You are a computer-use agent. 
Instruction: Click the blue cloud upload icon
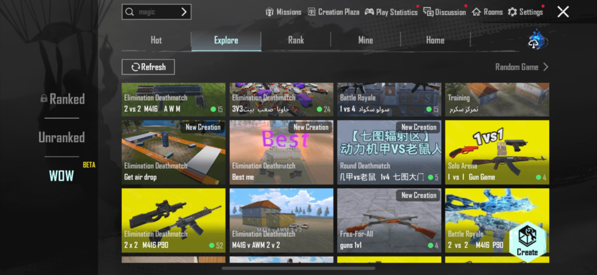[x=537, y=40]
